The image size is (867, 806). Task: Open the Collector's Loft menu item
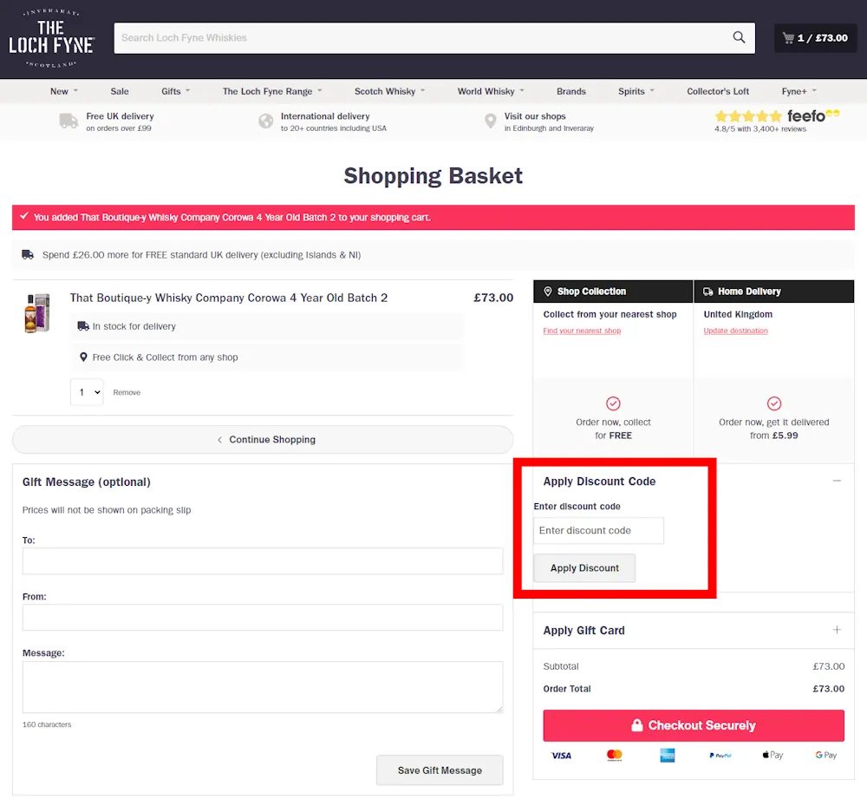tap(718, 91)
